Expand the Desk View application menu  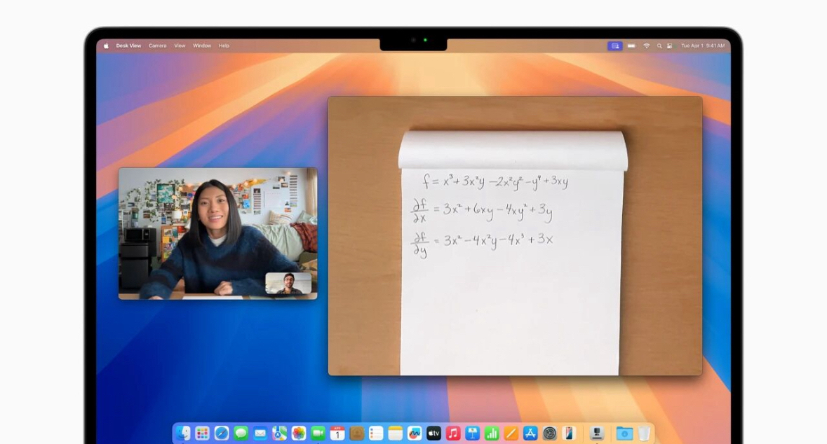[128, 46]
